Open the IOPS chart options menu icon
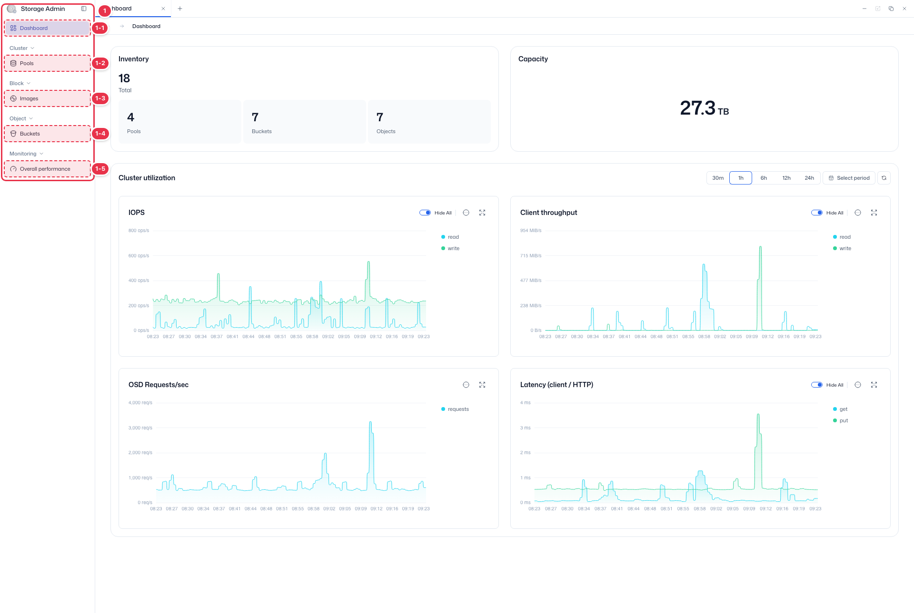Image resolution: width=914 pixels, height=613 pixels. (466, 213)
